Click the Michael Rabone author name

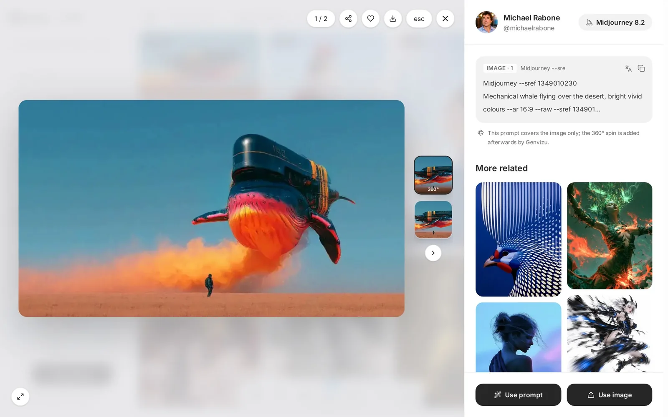click(x=531, y=18)
